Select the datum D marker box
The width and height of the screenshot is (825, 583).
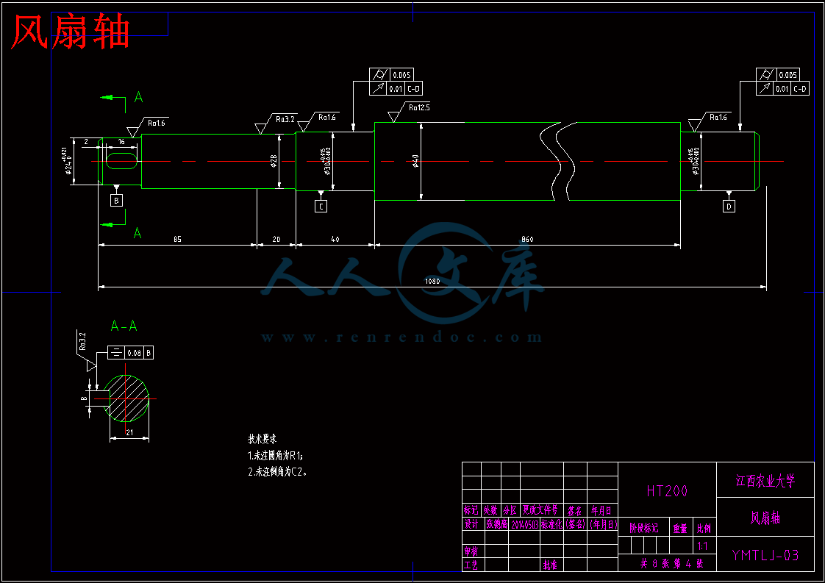click(x=729, y=207)
